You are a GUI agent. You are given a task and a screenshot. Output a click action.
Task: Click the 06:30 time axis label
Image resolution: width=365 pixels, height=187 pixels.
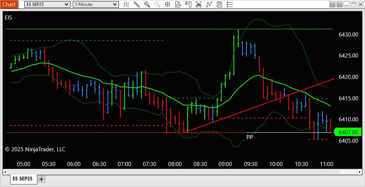(99, 164)
